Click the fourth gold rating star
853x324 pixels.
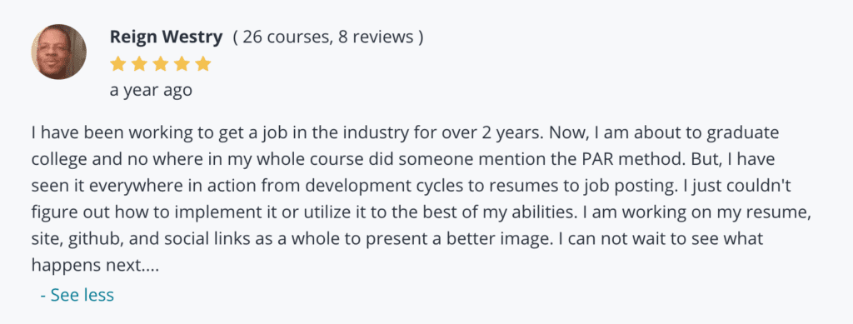coord(182,64)
